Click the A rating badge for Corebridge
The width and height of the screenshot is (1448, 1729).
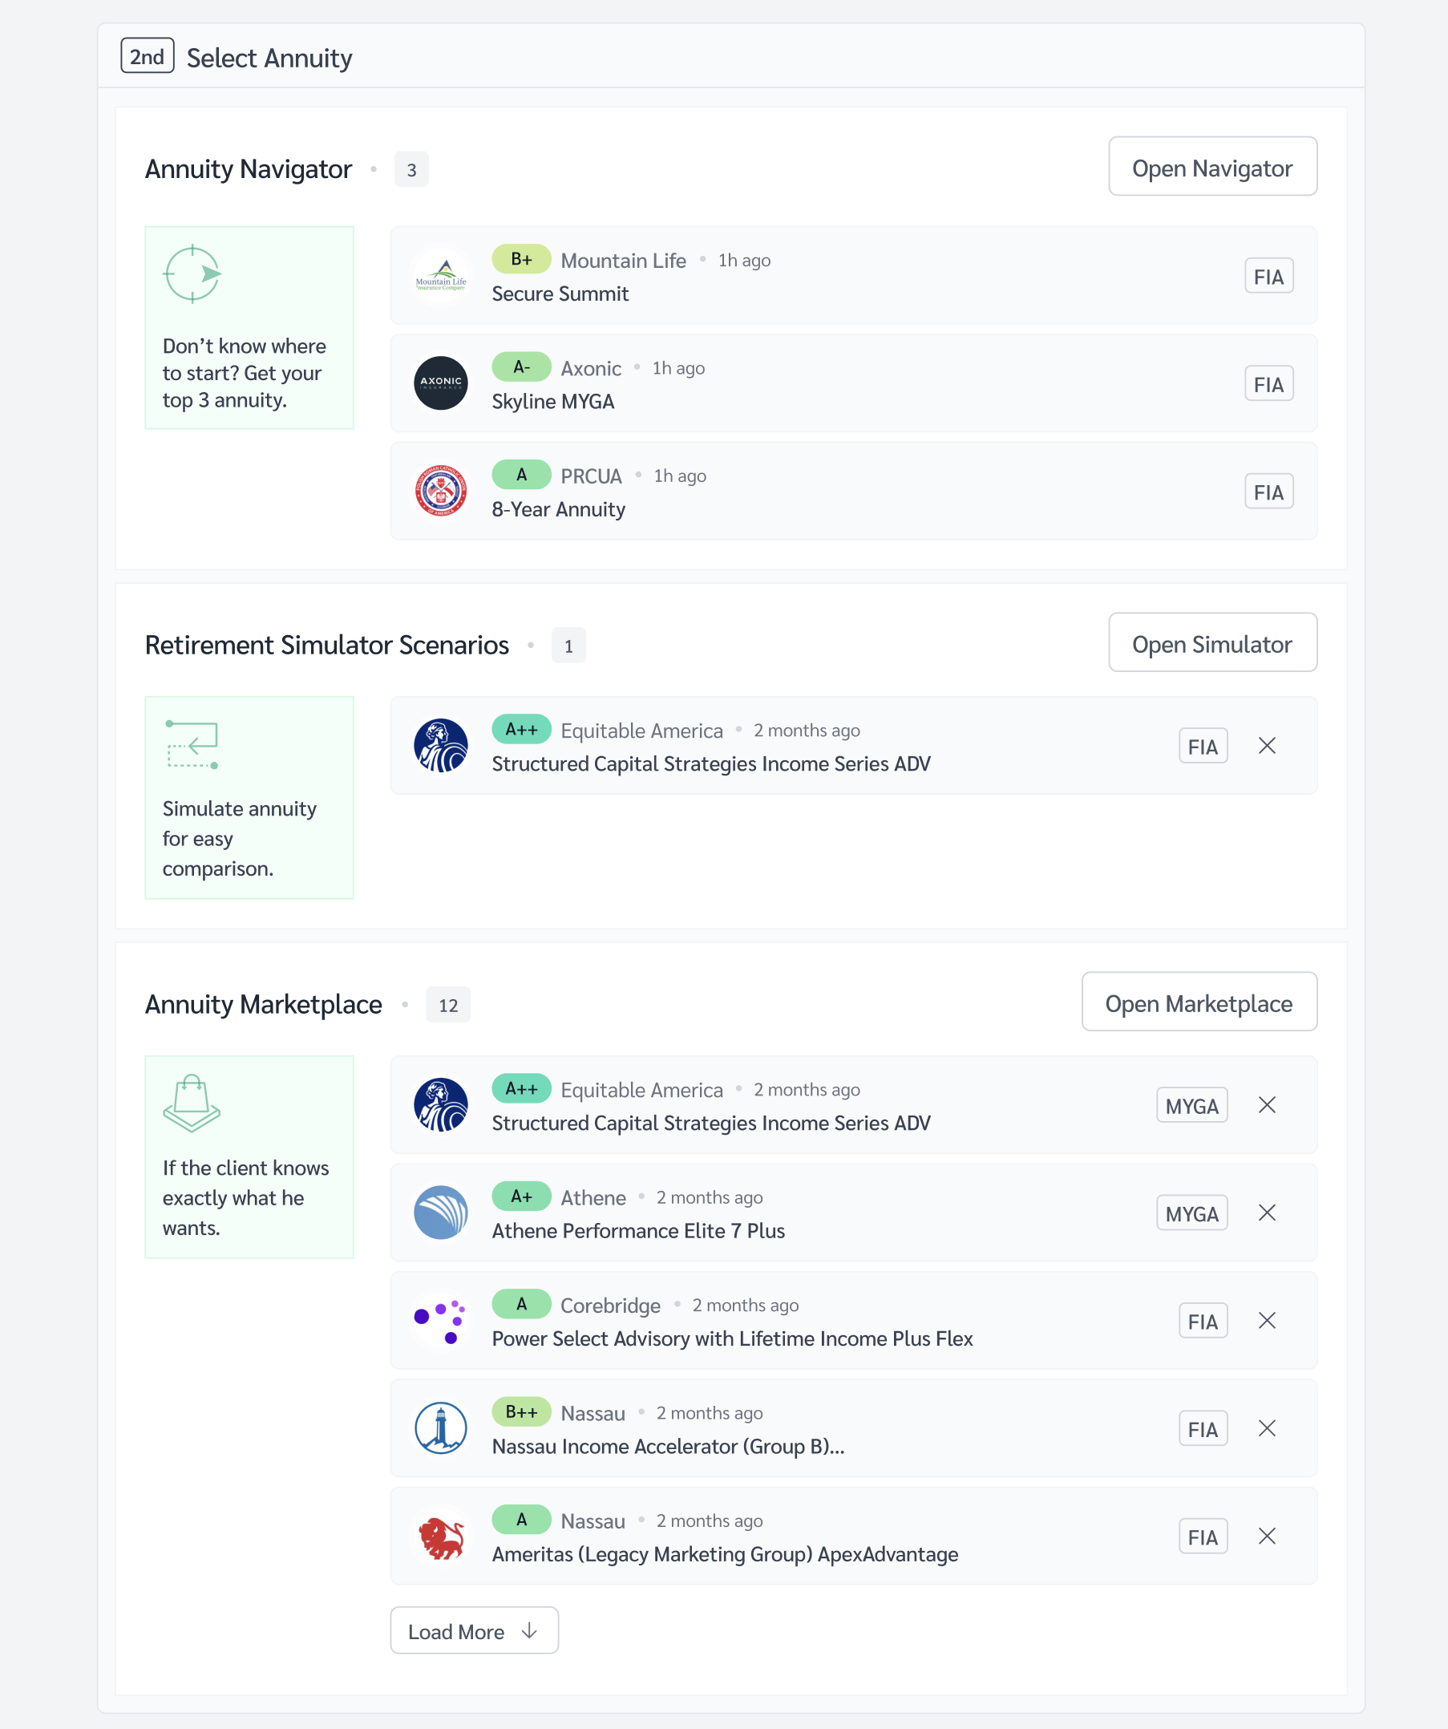tap(521, 1303)
